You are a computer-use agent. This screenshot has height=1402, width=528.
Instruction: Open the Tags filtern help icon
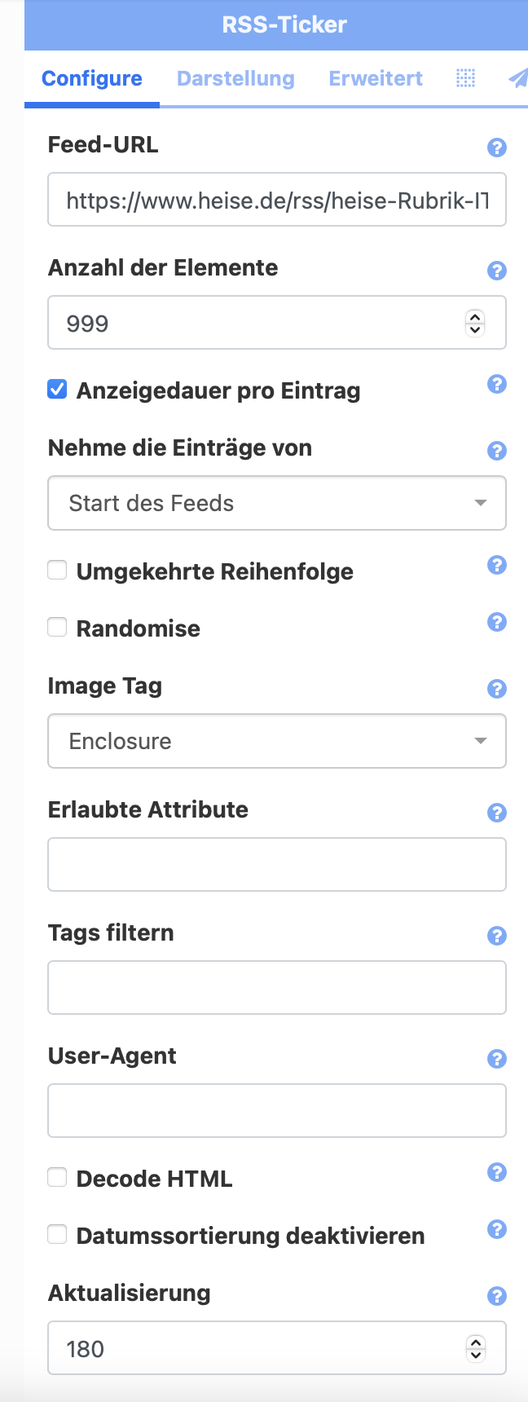point(496,936)
